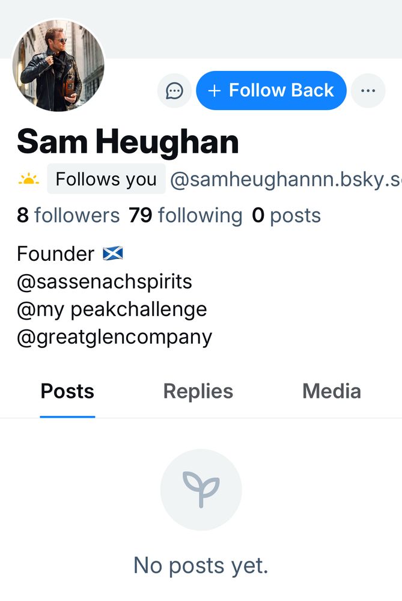Open the 8 followers list
The image size is (402, 601).
69,215
